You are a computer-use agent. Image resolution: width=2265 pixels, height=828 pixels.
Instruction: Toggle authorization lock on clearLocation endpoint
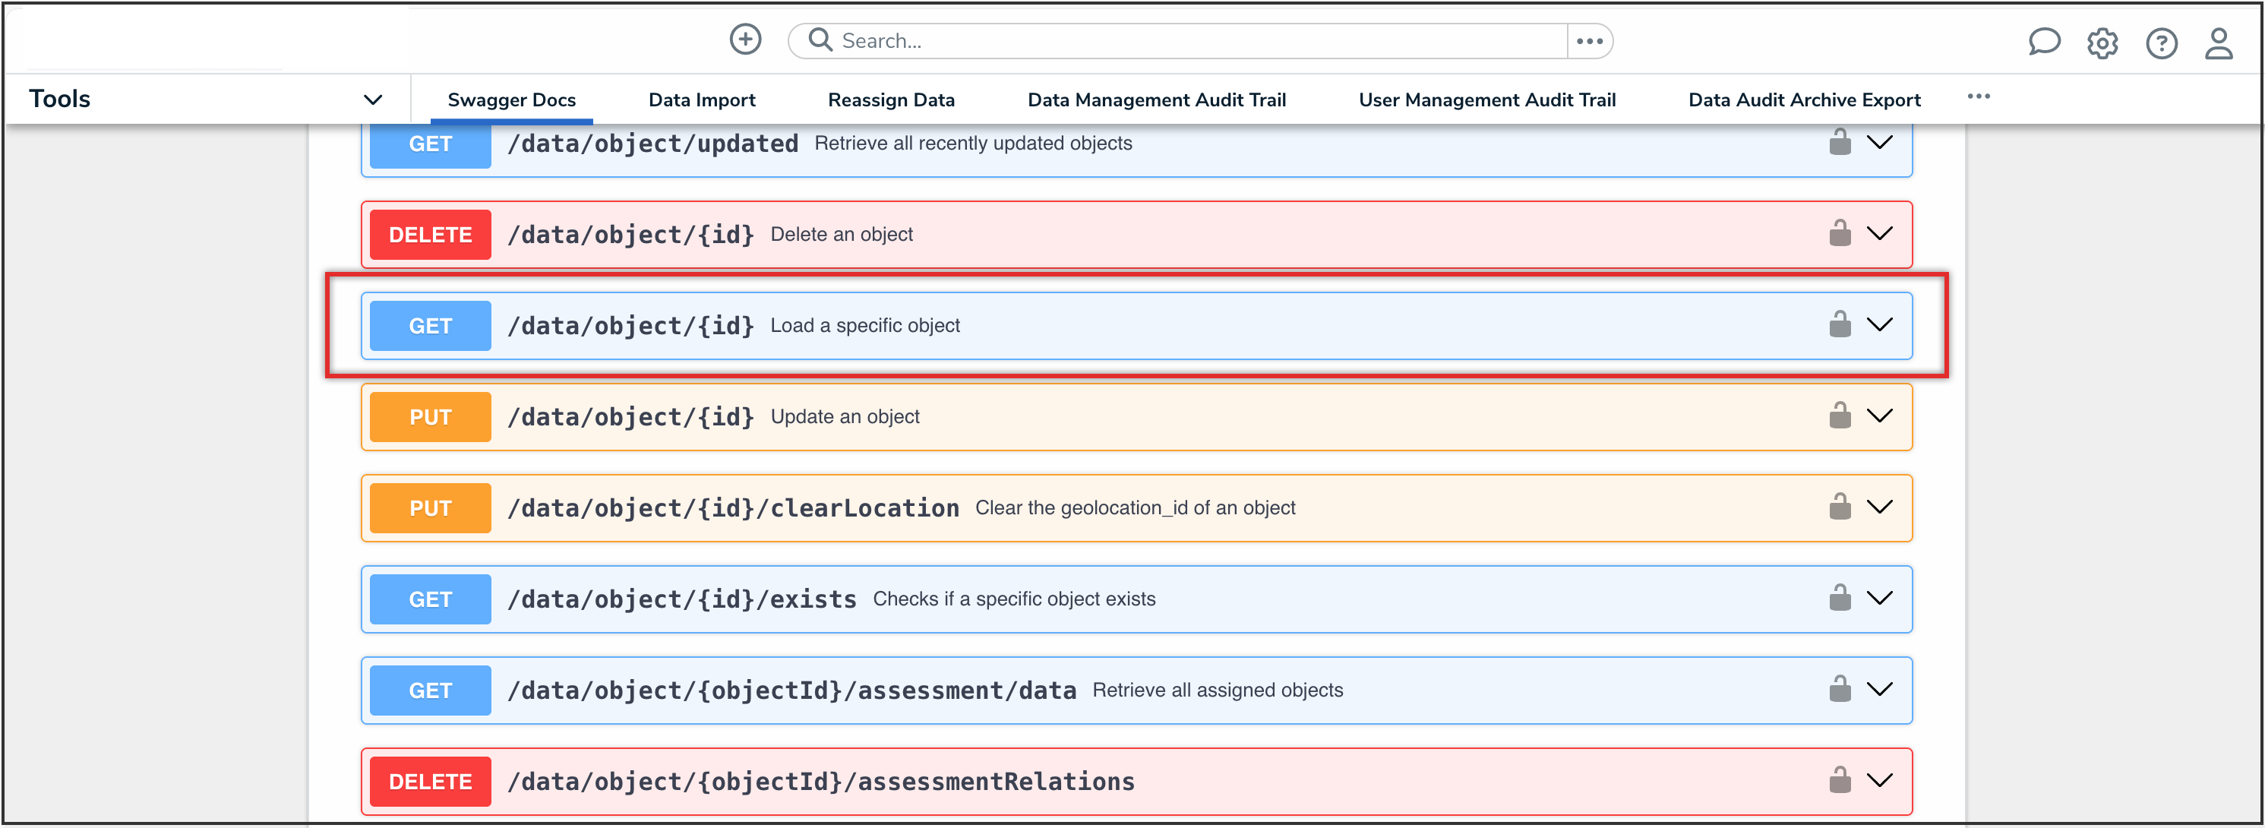pos(1840,507)
